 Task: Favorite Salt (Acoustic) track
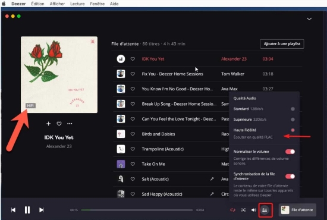pyautogui.click(x=133, y=179)
